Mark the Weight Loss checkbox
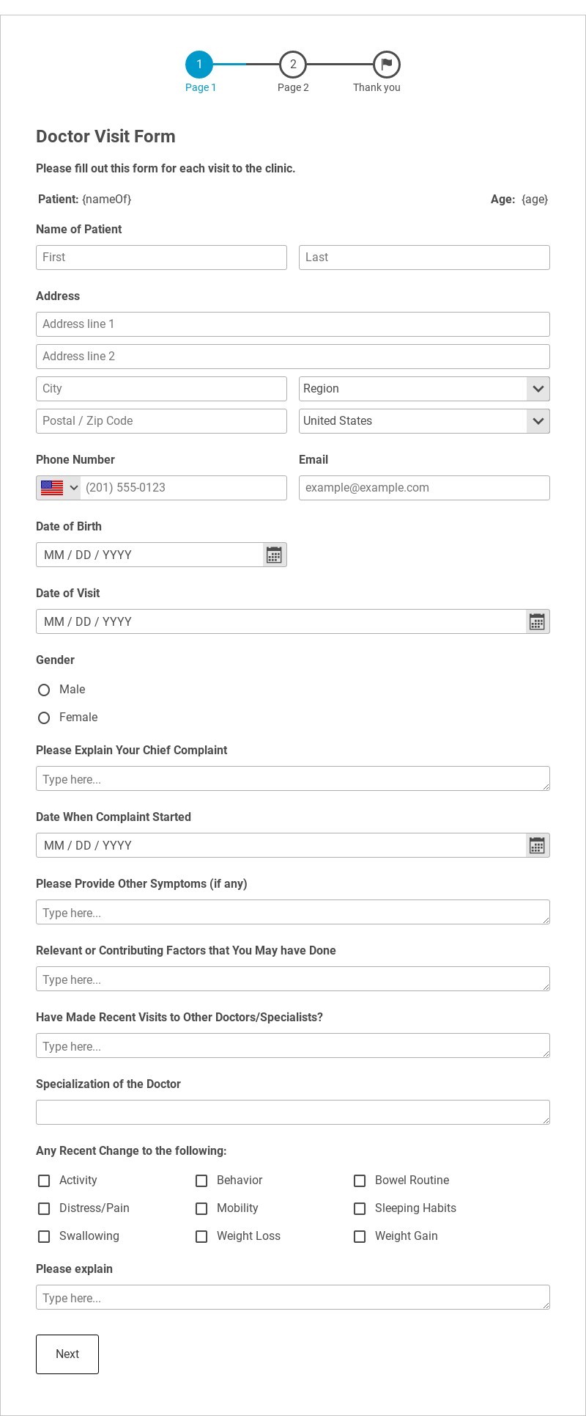 201,1236
